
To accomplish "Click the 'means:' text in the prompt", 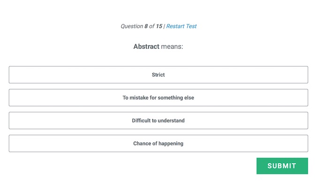I will [172, 46].
